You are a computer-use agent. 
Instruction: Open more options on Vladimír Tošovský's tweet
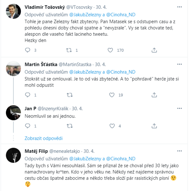[x=179, y=7]
